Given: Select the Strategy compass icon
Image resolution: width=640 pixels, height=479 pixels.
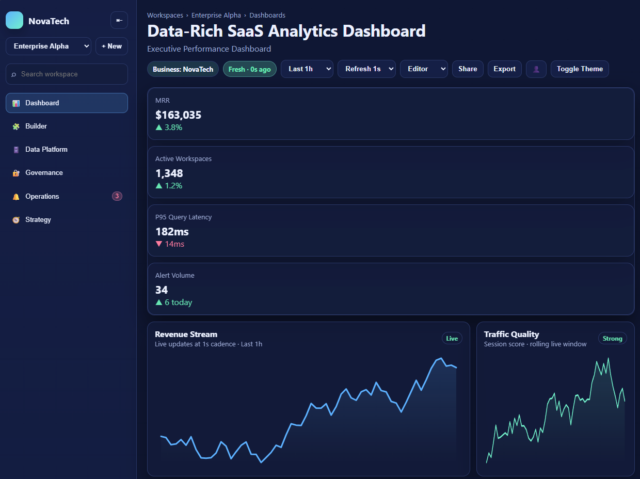Looking at the screenshot, I should [15, 219].
